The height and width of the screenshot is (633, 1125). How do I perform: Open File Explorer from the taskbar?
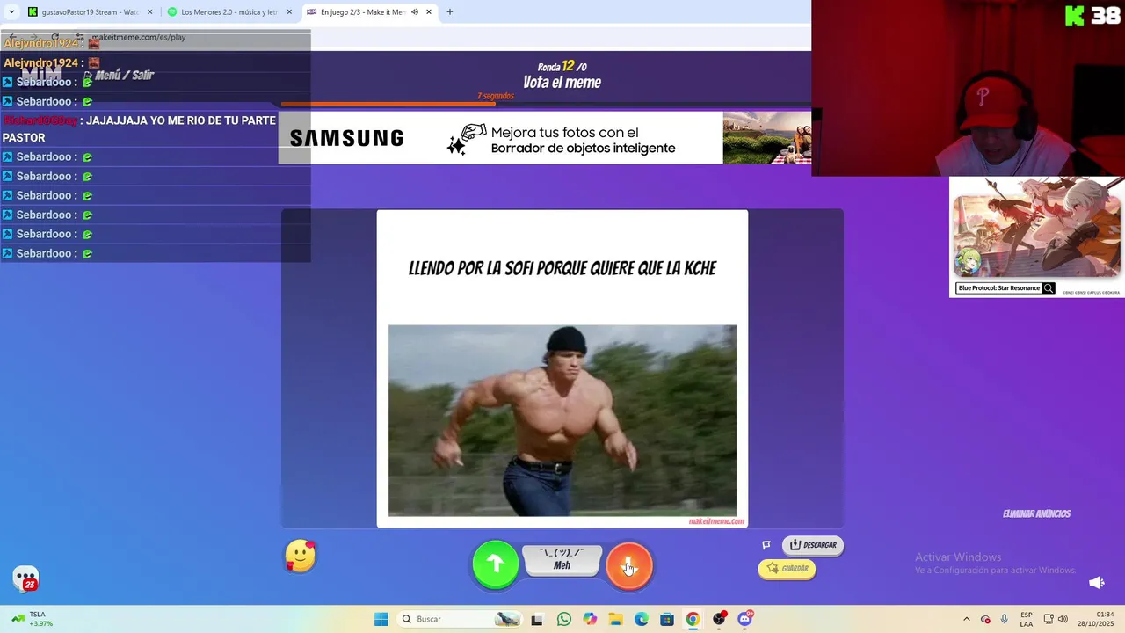615,619
